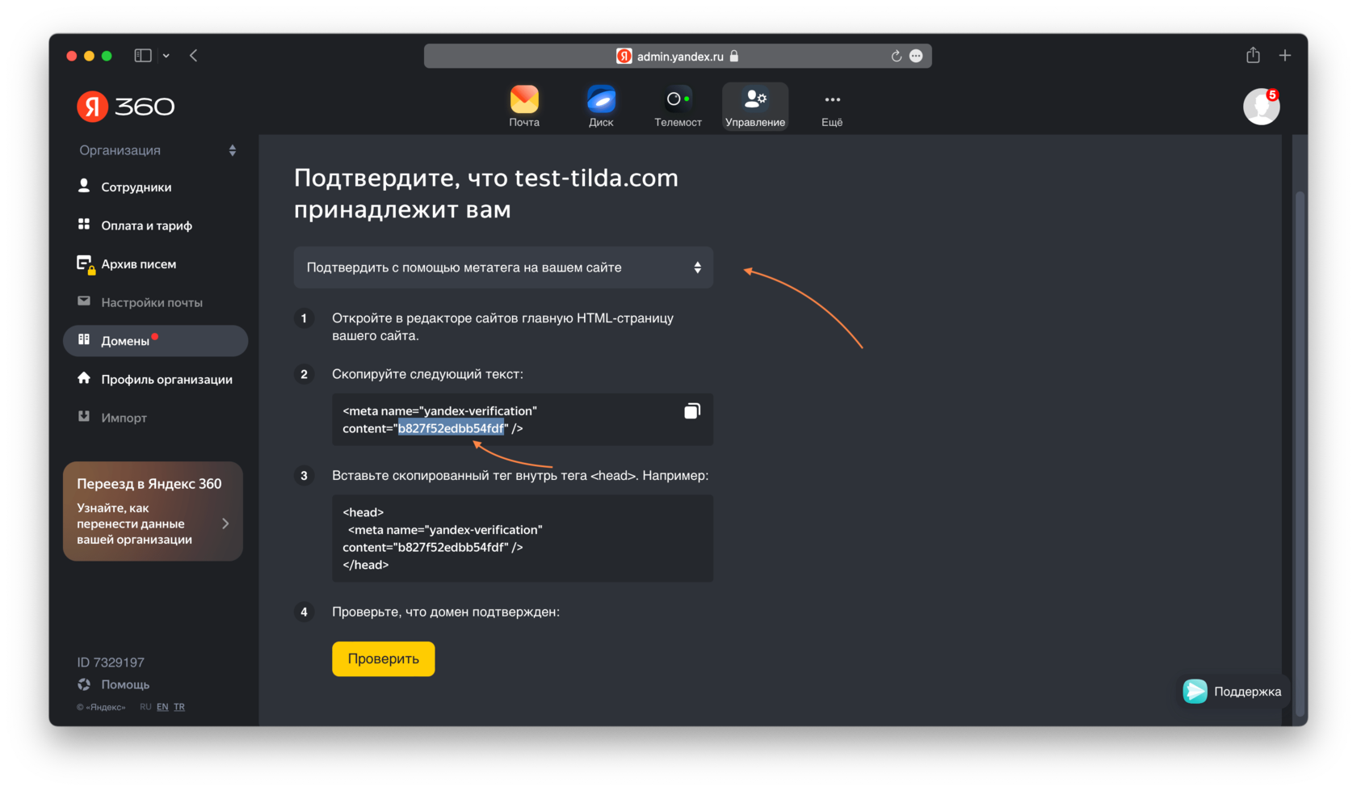
Task: Expand the sidebar options chevron in toolbar
Action: pyautogui.click(x=166, y=56)
